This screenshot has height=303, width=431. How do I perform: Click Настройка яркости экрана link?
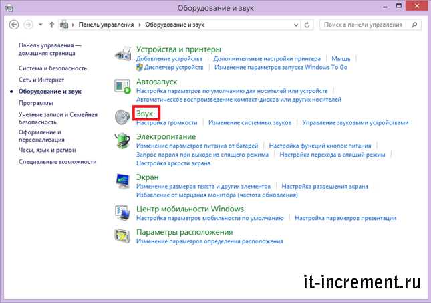pos(174,163)
